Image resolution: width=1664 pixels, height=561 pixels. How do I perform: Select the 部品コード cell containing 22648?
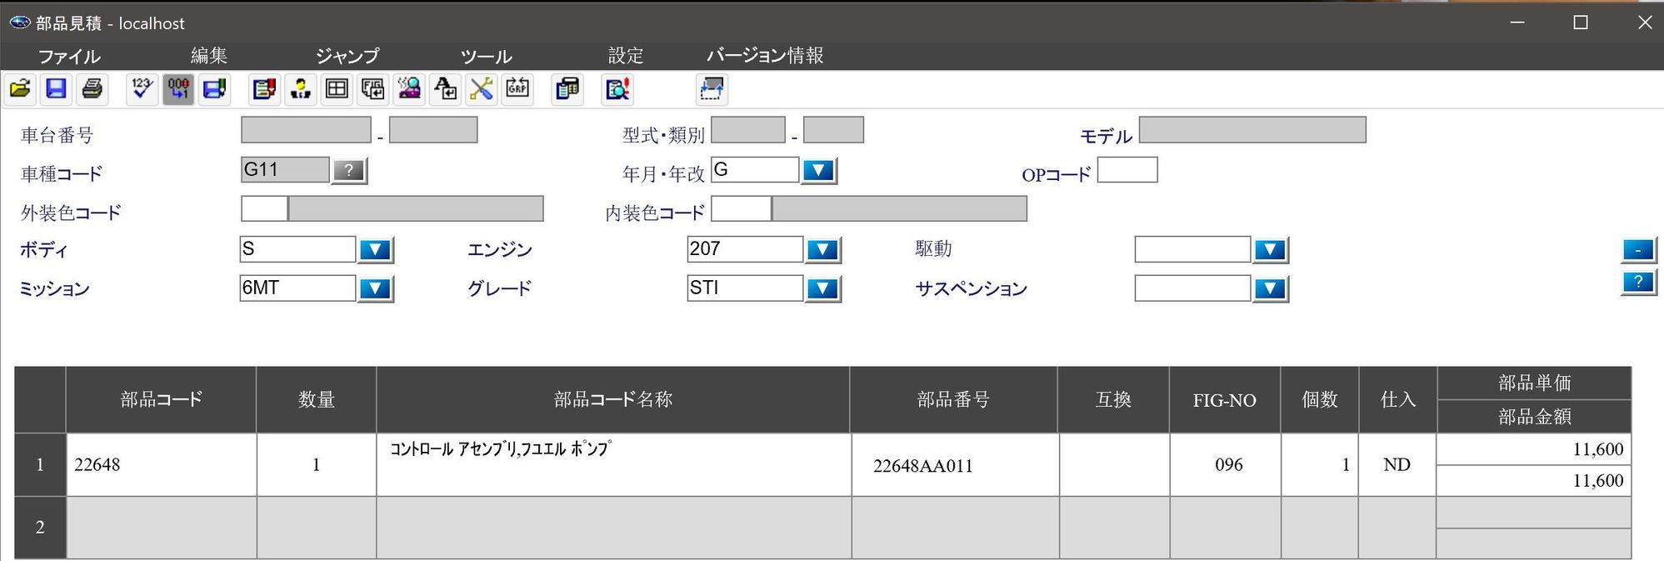(x=161, y=465)
